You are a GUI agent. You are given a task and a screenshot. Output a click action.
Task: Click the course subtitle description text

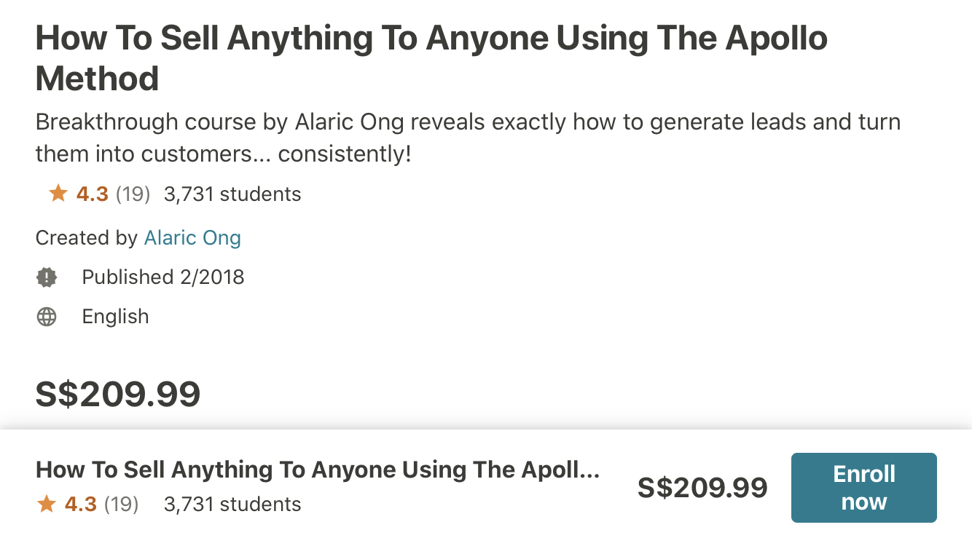click(x=468, y=138)
